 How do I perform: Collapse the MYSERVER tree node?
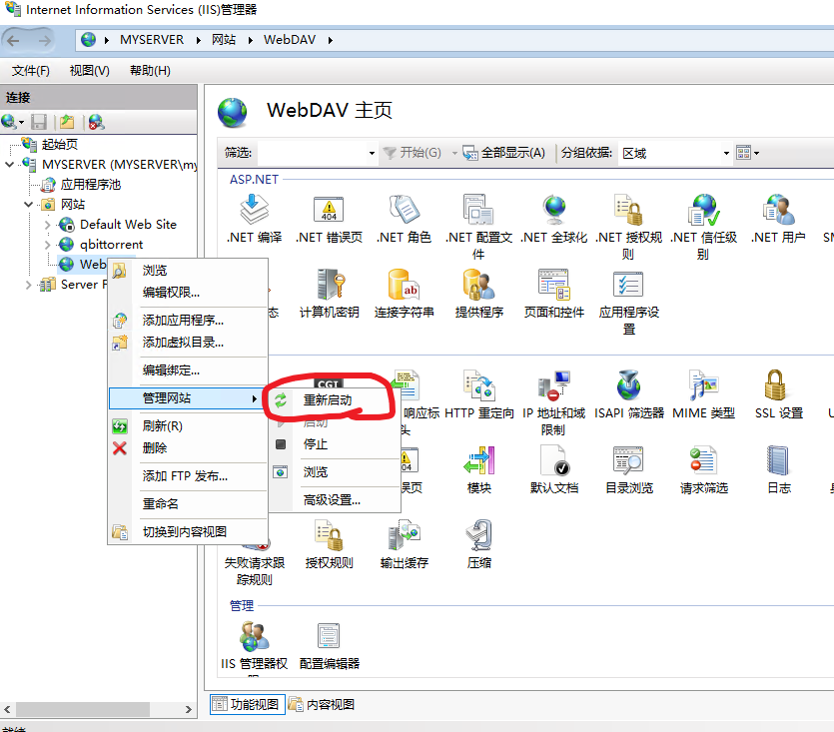point(9,165)
